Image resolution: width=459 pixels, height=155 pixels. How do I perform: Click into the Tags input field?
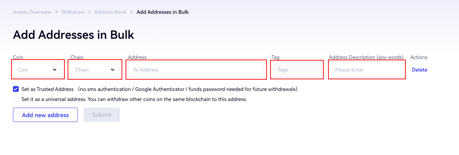pos(297,70)
